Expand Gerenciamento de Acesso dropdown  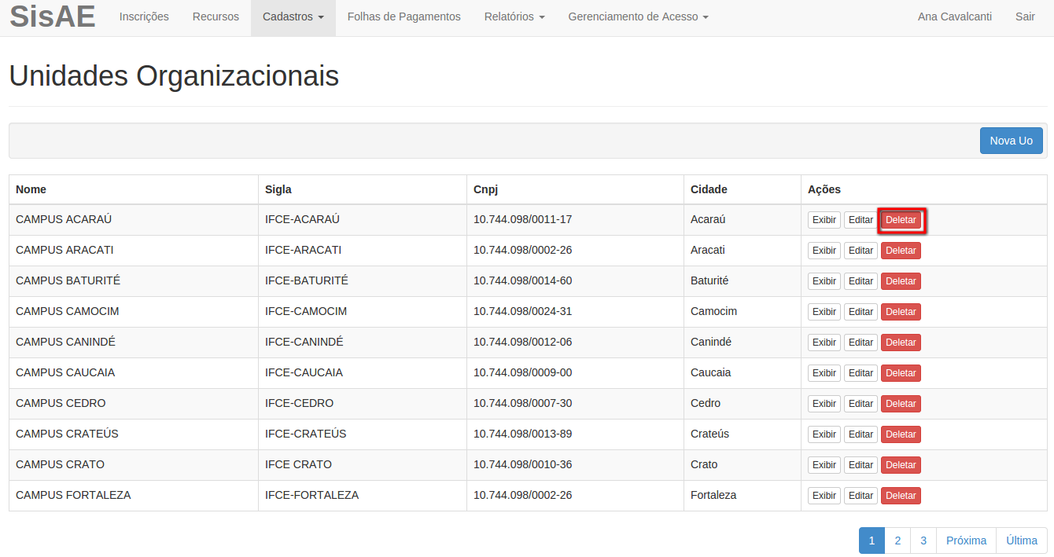click(639, 16)
